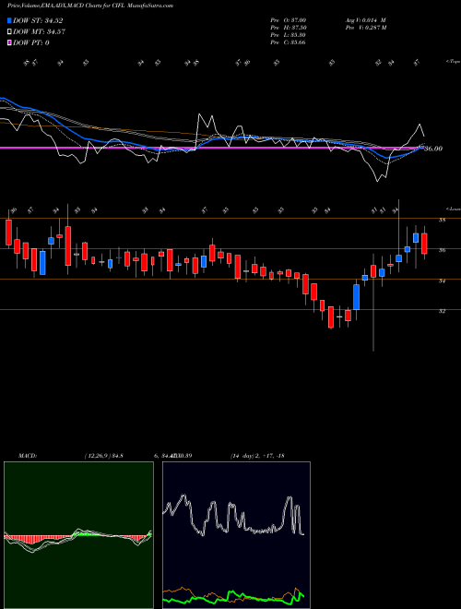Click the 'Pre H: 37.50' value
The image size is (461, 609).
[x=289, y=28]
